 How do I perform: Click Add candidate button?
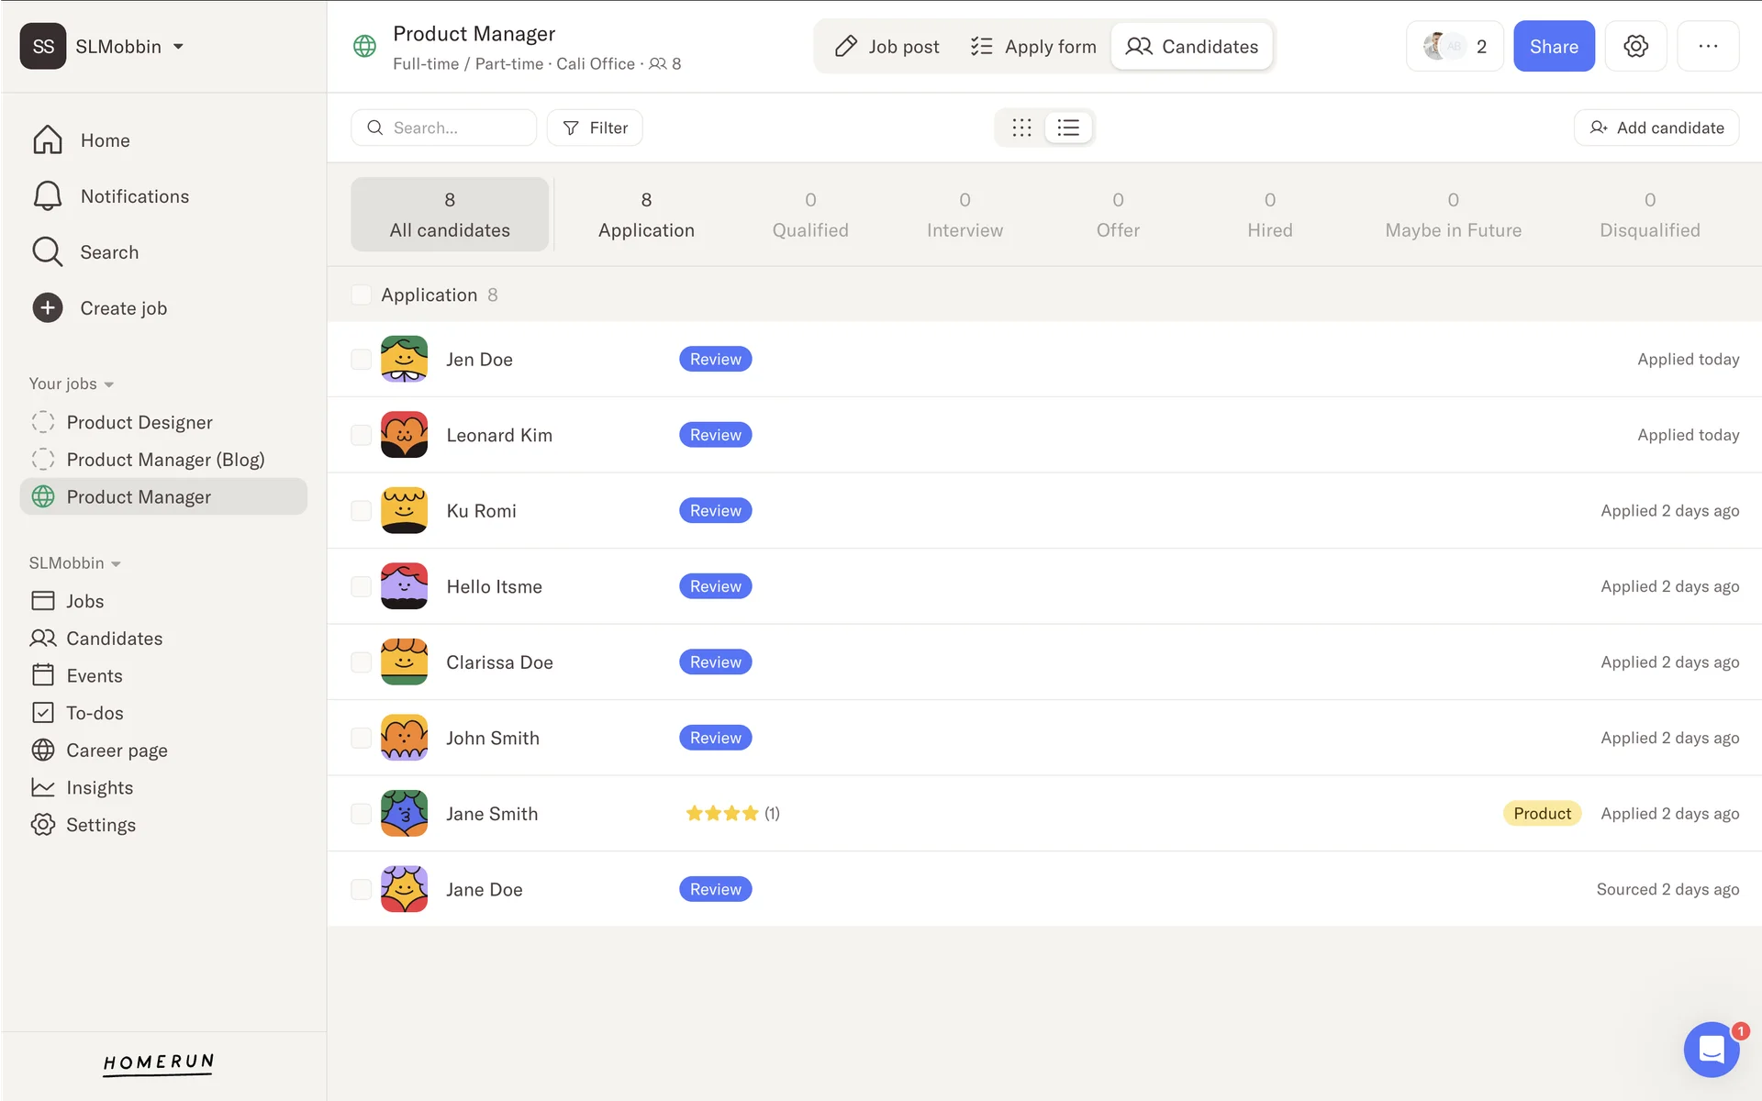point(1656,128)
